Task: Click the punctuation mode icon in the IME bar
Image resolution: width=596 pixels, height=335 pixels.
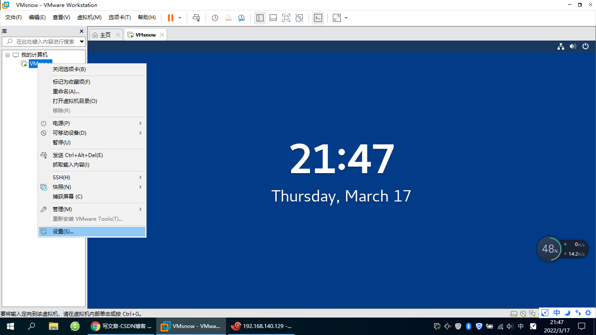Action: pyautogui.click(x=578, y=313)
